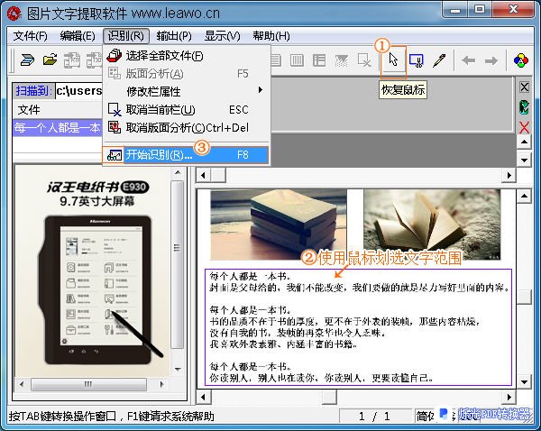Click text line starting 书的品质不在于书的厚度
The width and height of the screenshot is (541, 431).
tap(344, 322)
